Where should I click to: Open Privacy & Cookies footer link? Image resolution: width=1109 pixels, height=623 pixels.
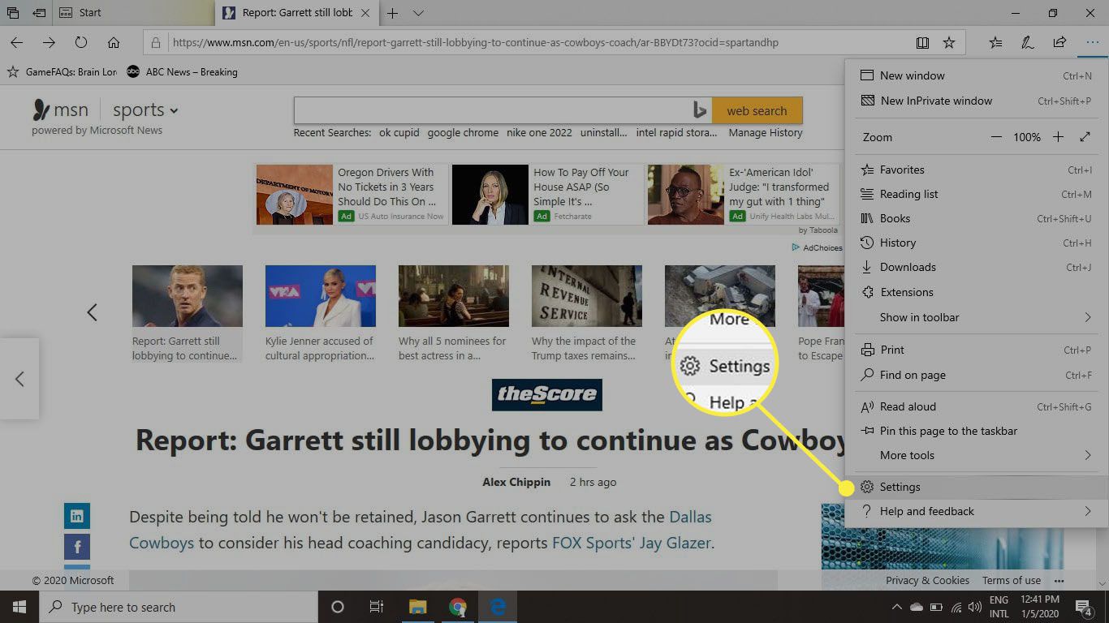click(x=927, y=580)
